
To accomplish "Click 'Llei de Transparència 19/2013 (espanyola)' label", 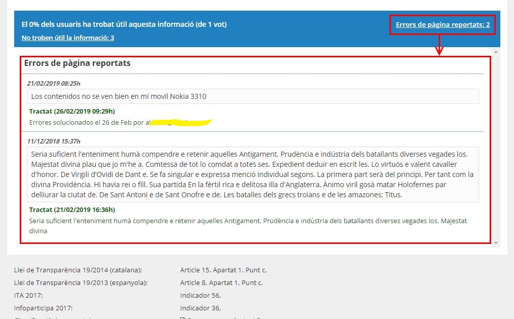I will 81,282.
